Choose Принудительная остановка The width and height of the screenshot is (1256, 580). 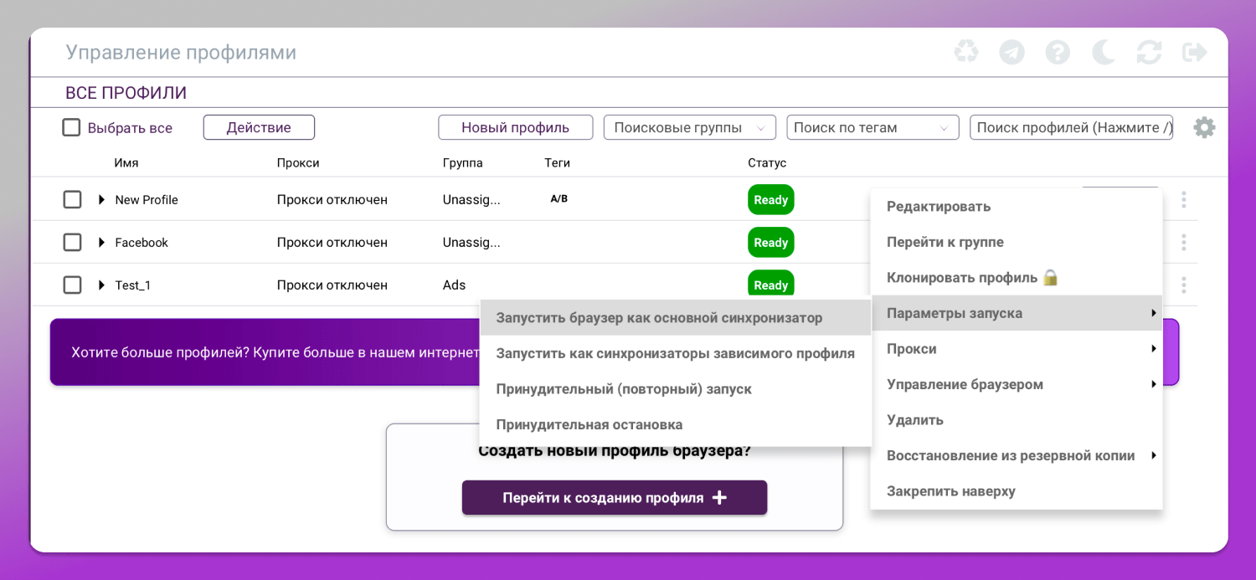(676, 424)
